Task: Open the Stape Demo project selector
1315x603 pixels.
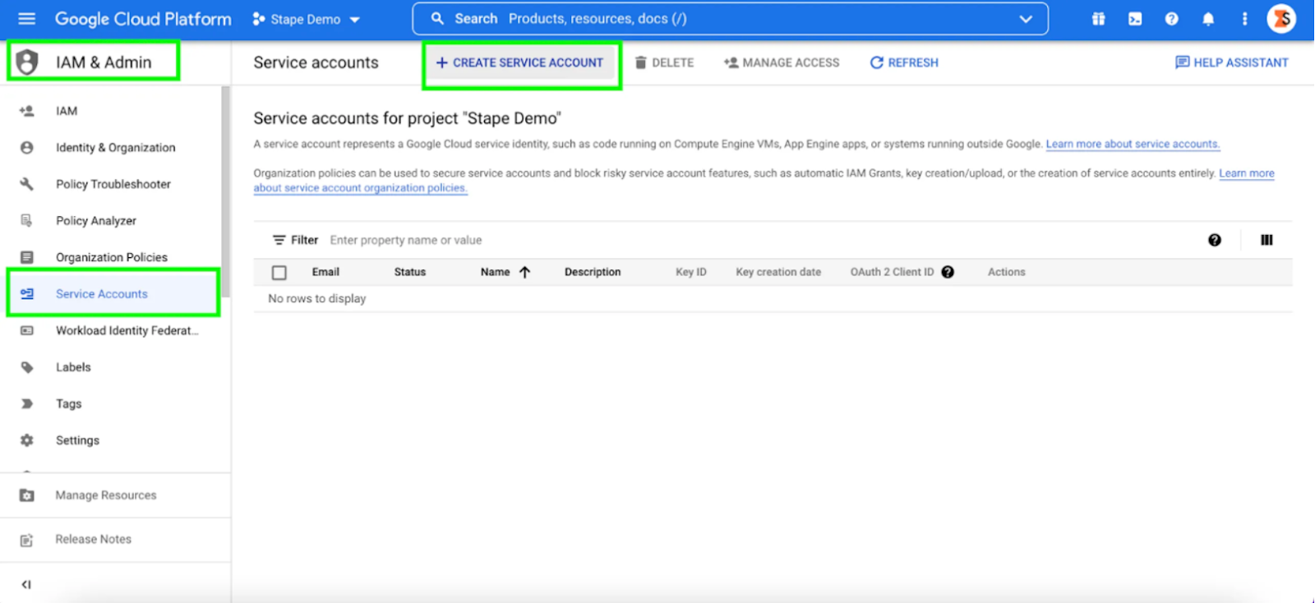Action: coord(307,19)
